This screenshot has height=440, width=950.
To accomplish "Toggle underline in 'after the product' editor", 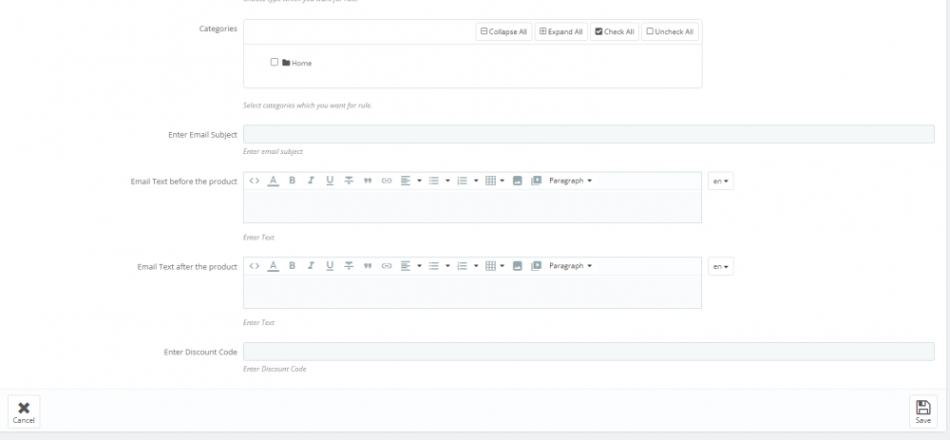I will coord(330,266).
